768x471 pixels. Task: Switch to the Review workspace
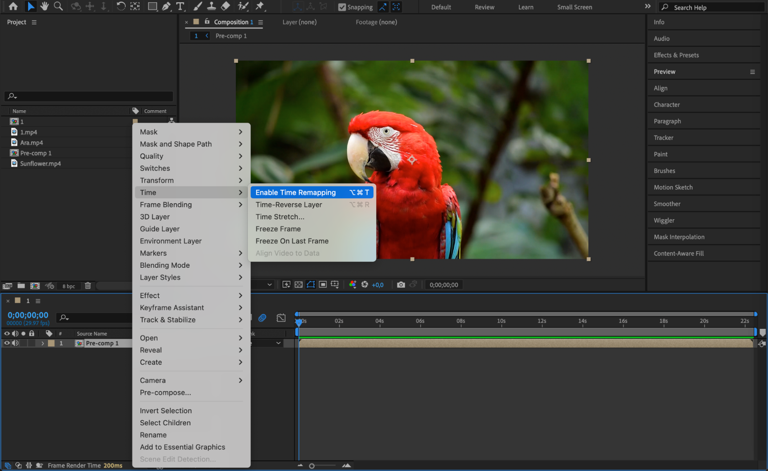point(484,7)
